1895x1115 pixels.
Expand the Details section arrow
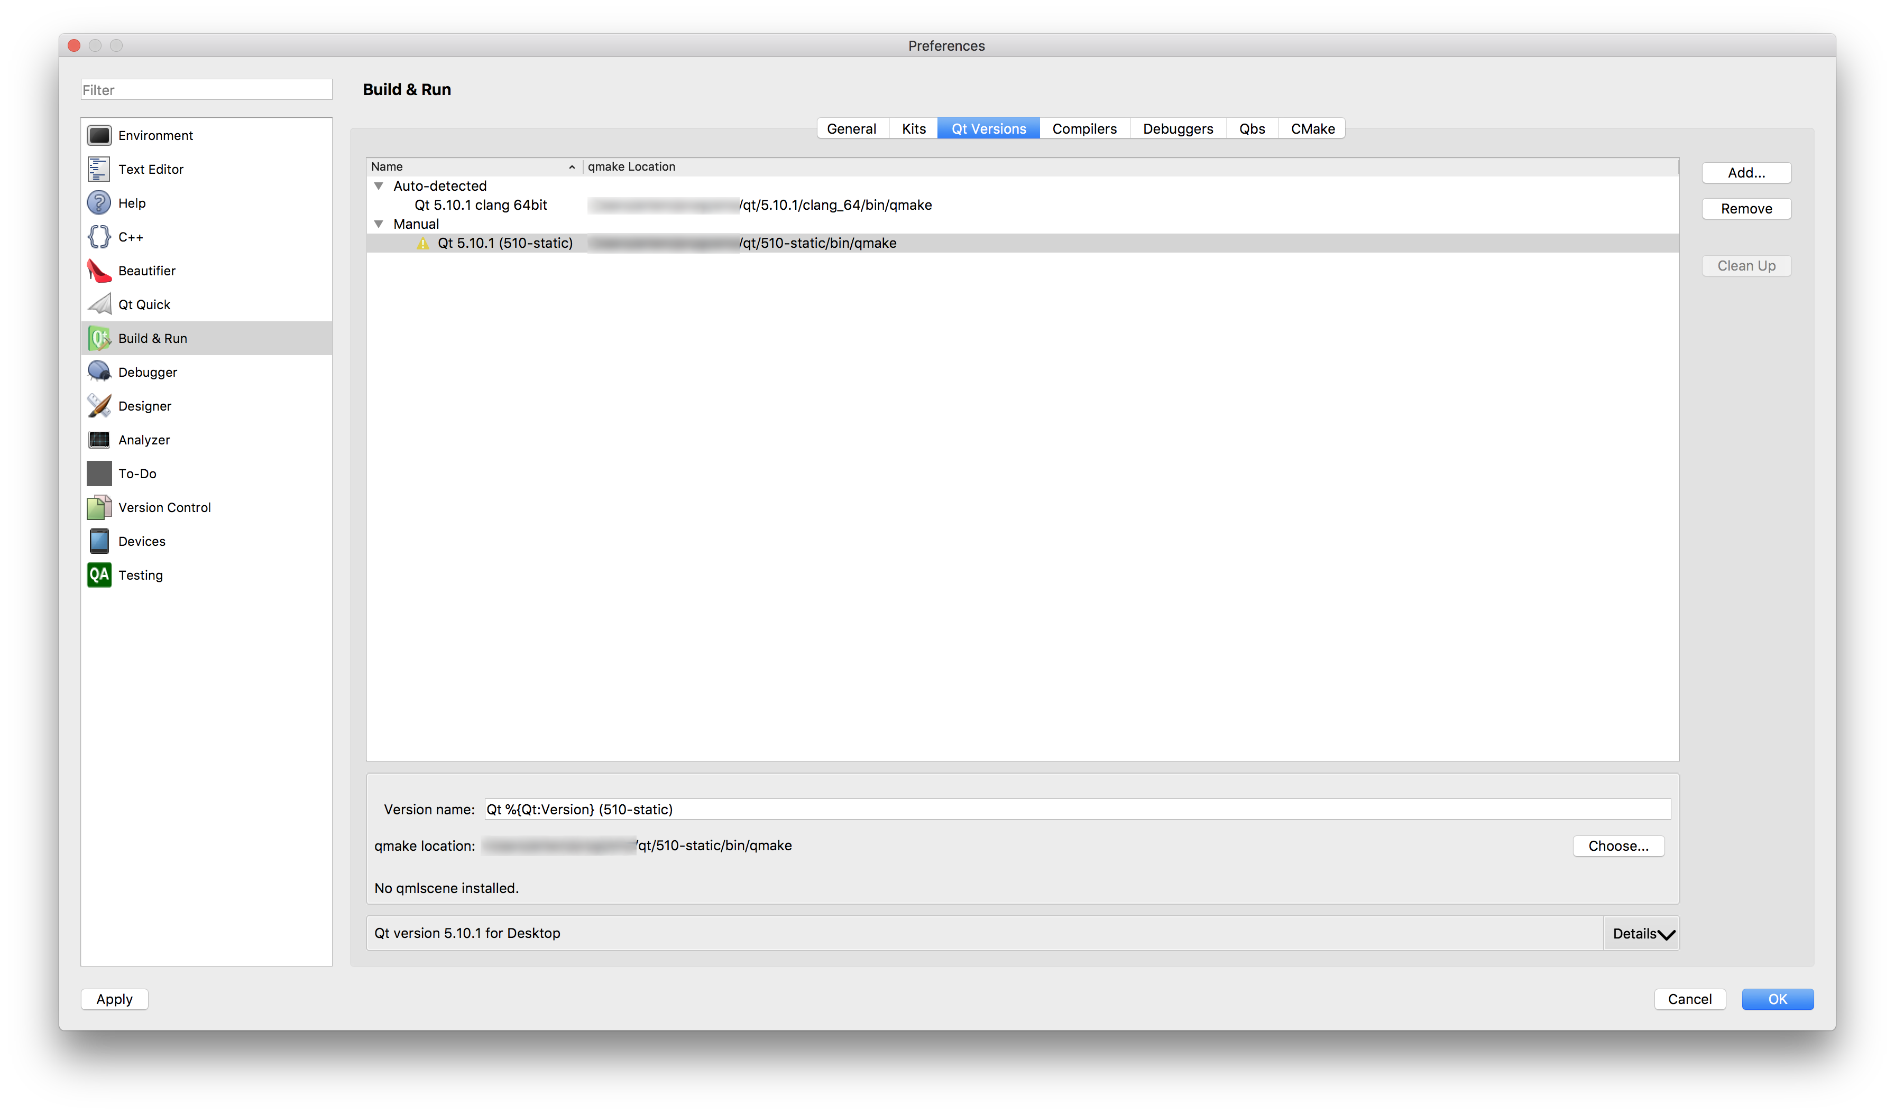1667,934
